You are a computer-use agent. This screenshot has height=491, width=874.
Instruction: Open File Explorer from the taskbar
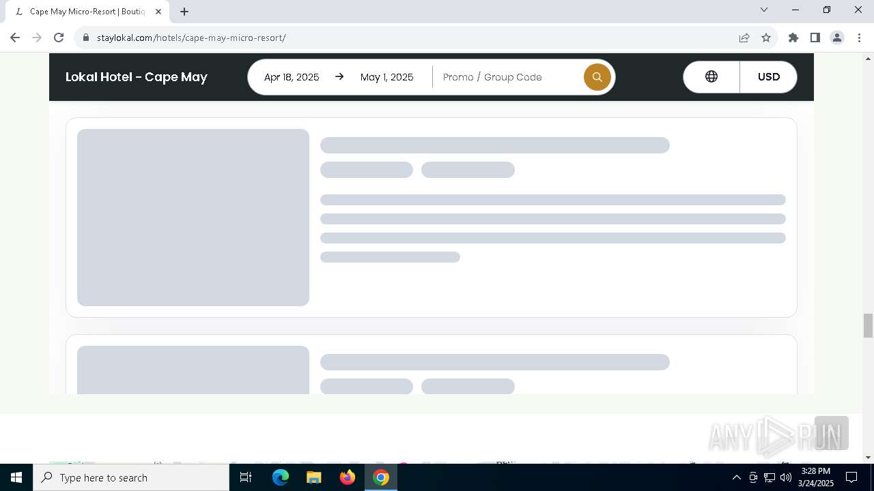click(x=314, y=477)
